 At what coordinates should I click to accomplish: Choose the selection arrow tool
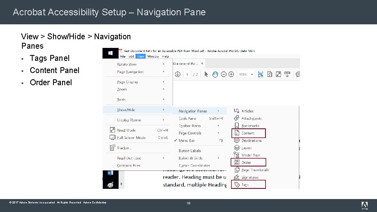coord(206,74)
